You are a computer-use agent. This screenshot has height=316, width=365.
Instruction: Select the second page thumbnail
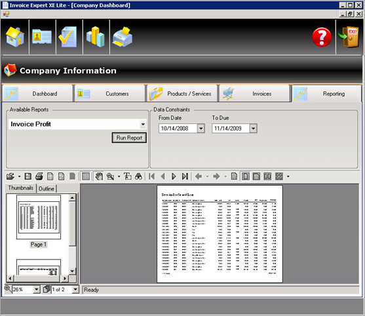(39, 267)
